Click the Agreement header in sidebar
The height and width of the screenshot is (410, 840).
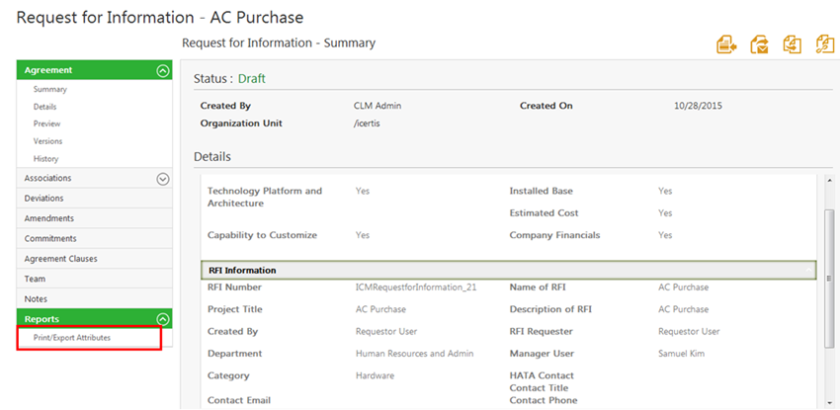point(94,70)
